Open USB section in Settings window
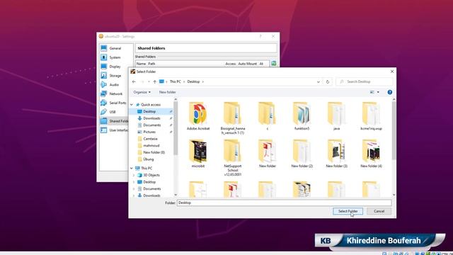Viewport: 453px width, 255px height. [113, 112]
